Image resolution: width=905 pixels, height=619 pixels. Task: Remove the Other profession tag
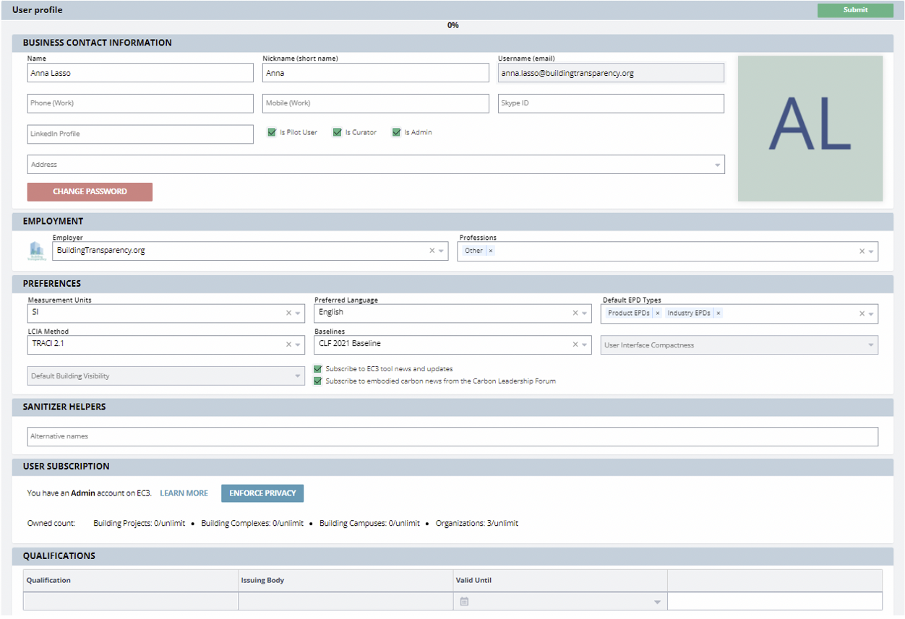pyautogui.click(x=490, y=251)
